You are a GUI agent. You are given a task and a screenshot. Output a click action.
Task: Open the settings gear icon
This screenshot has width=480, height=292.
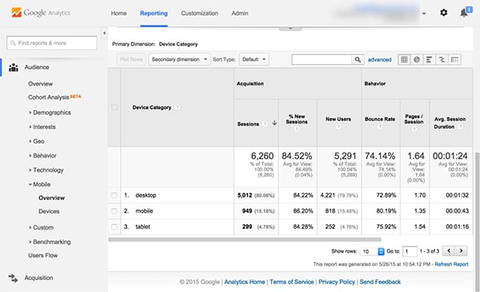[x=443, y=13]
